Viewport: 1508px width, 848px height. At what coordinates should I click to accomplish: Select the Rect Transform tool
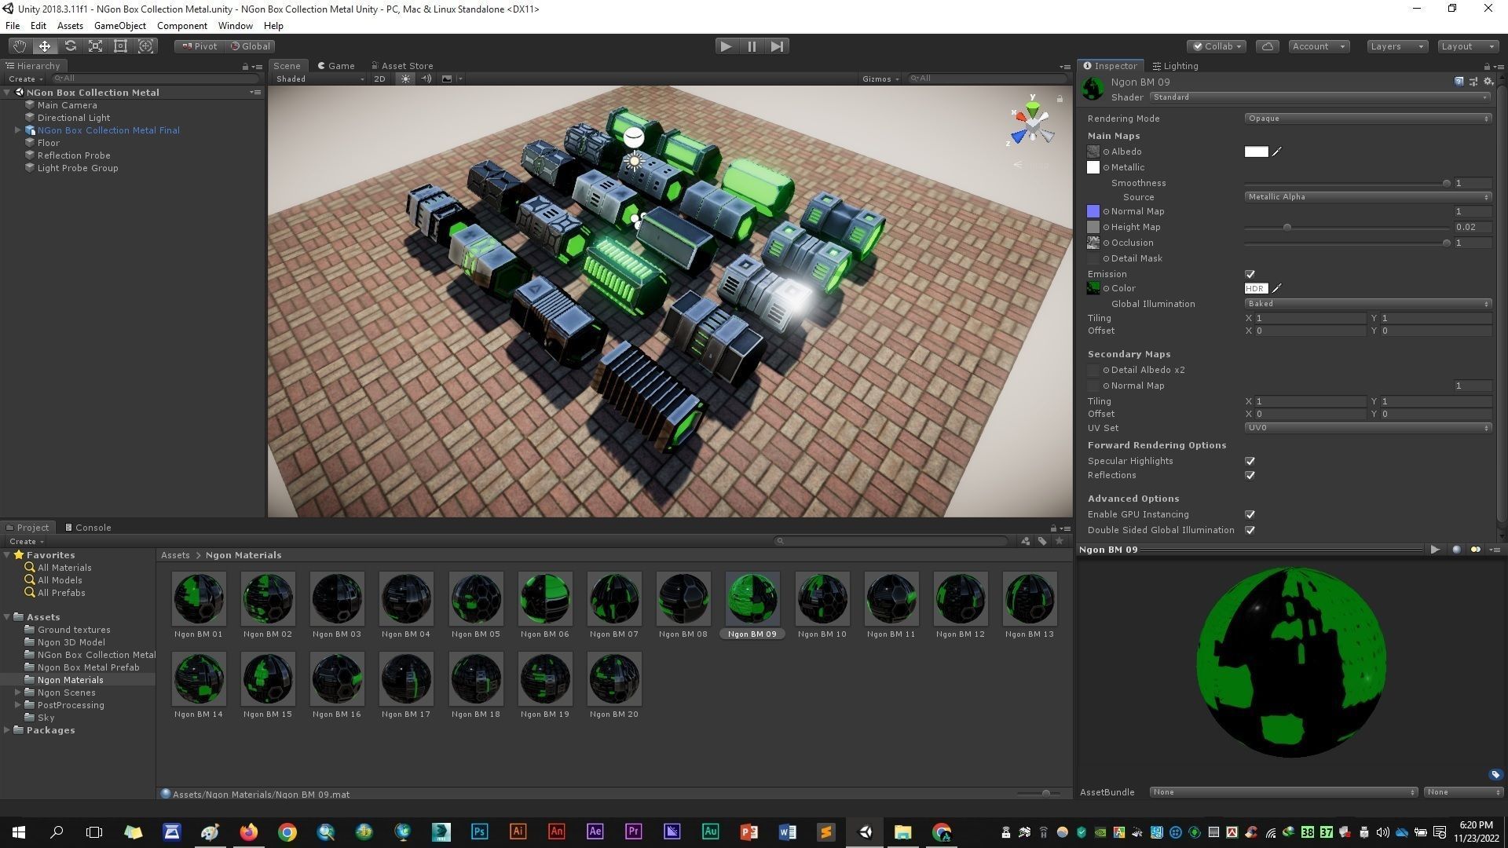click(x=120, y=46)
